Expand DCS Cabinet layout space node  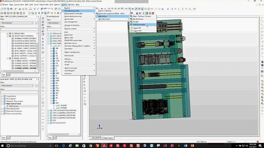click(x=2, y=99)
